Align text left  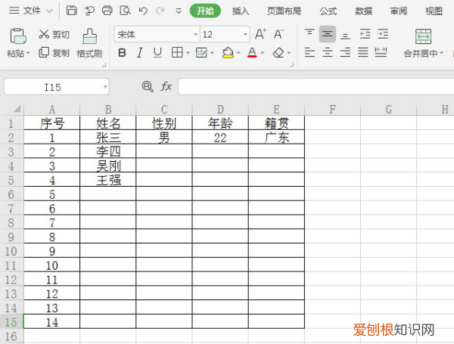coord(309,53)
